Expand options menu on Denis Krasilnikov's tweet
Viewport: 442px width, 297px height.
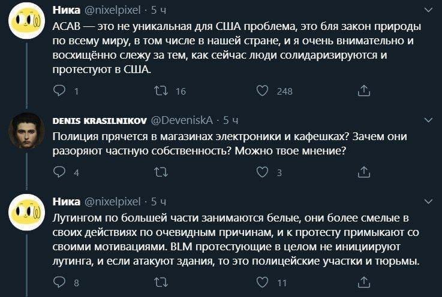click(428, 120)
